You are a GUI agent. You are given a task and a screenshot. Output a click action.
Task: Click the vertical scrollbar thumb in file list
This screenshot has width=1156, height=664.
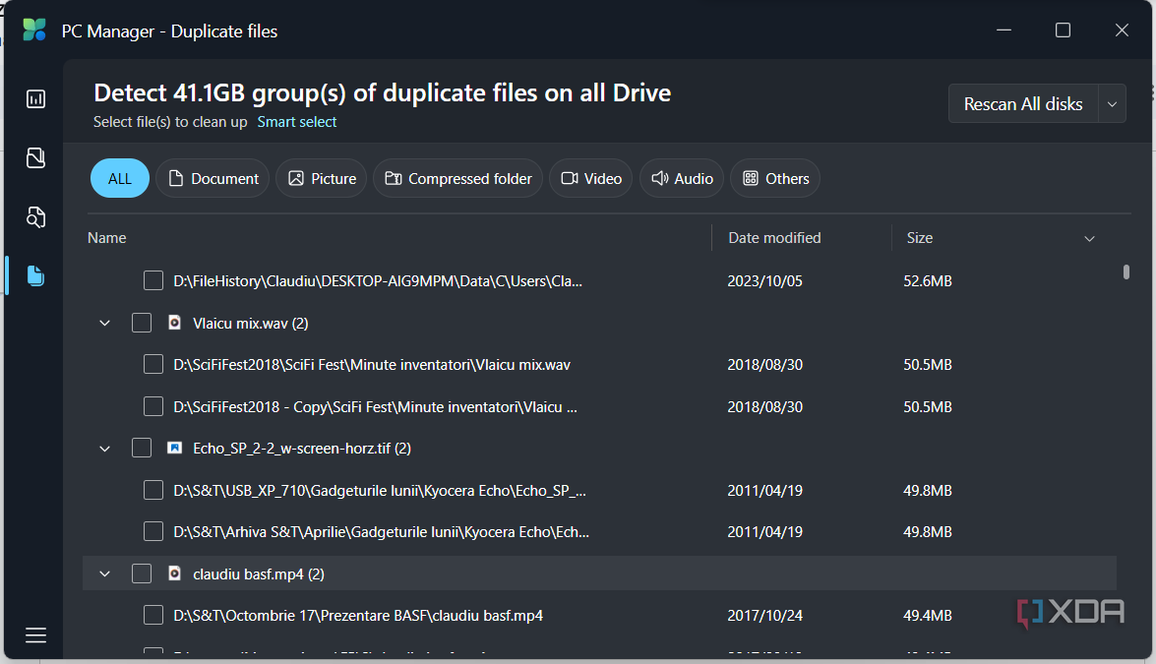(1126, 272)
